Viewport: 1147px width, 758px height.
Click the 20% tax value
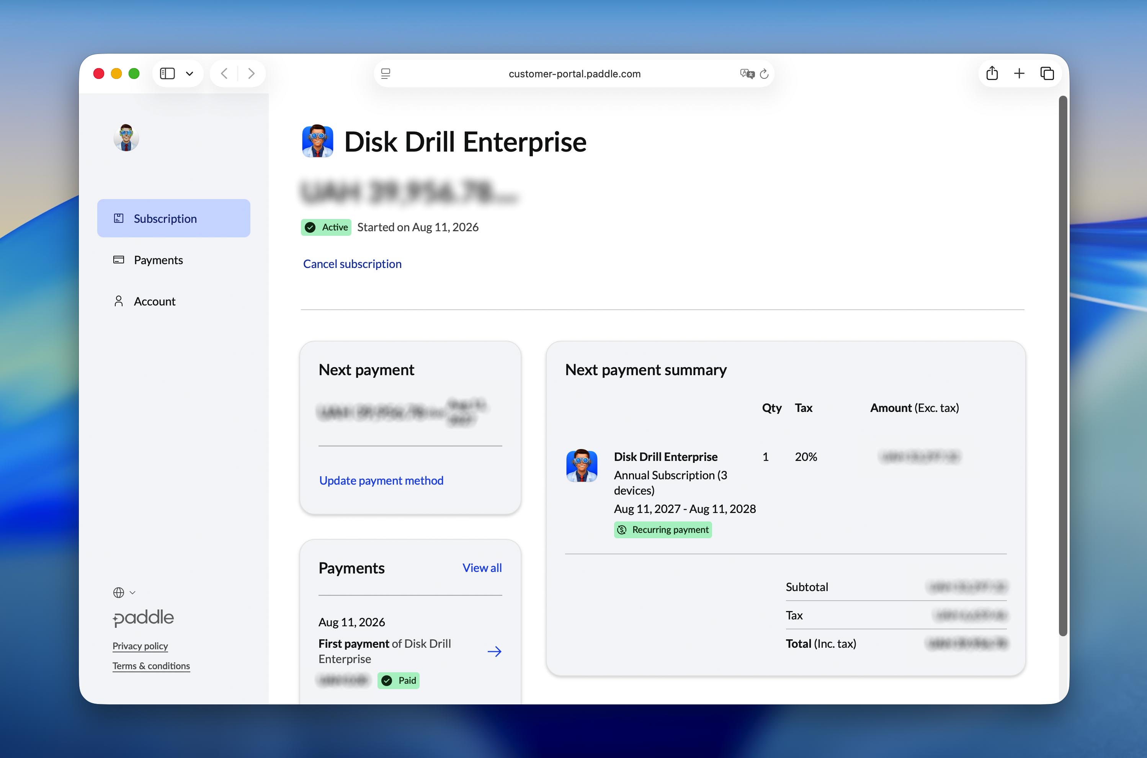[x=806, y=456]
